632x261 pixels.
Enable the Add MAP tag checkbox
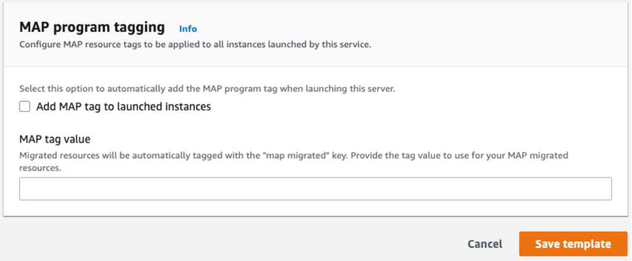click(x=25, y=106)
